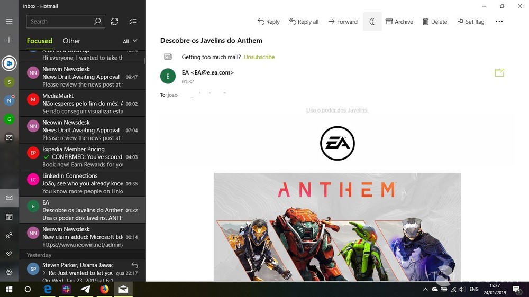Open the Action Center notifications
529x297 pixels.
tap(516, 289)
